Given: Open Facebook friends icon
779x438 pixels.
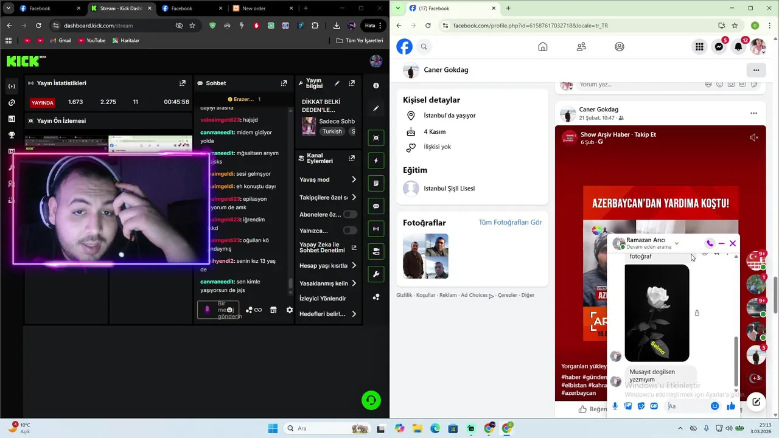Looking at the screenshot, I should [x=581, y=47].
